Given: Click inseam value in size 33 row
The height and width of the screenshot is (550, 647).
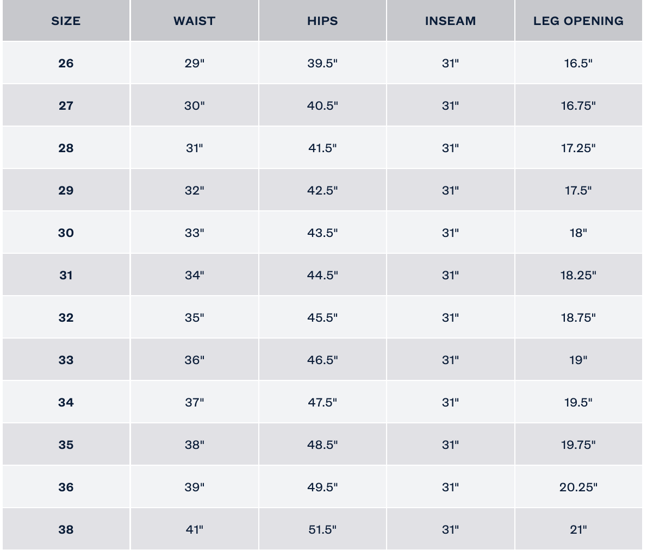Looking at the screenshot, I should pos(450,360).
